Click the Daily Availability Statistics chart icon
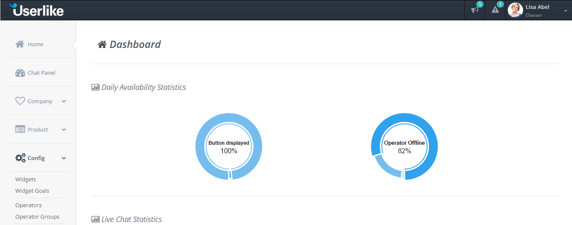This screenshot has width=572, height=225. [96, 87]
